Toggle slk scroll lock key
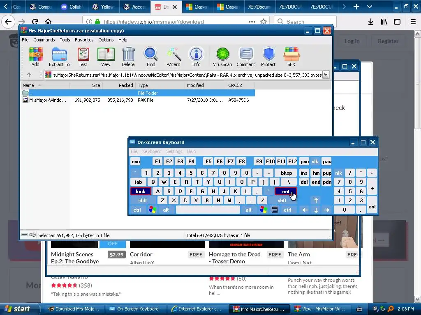Screen dimensions: 421x315 click(315, 161)
